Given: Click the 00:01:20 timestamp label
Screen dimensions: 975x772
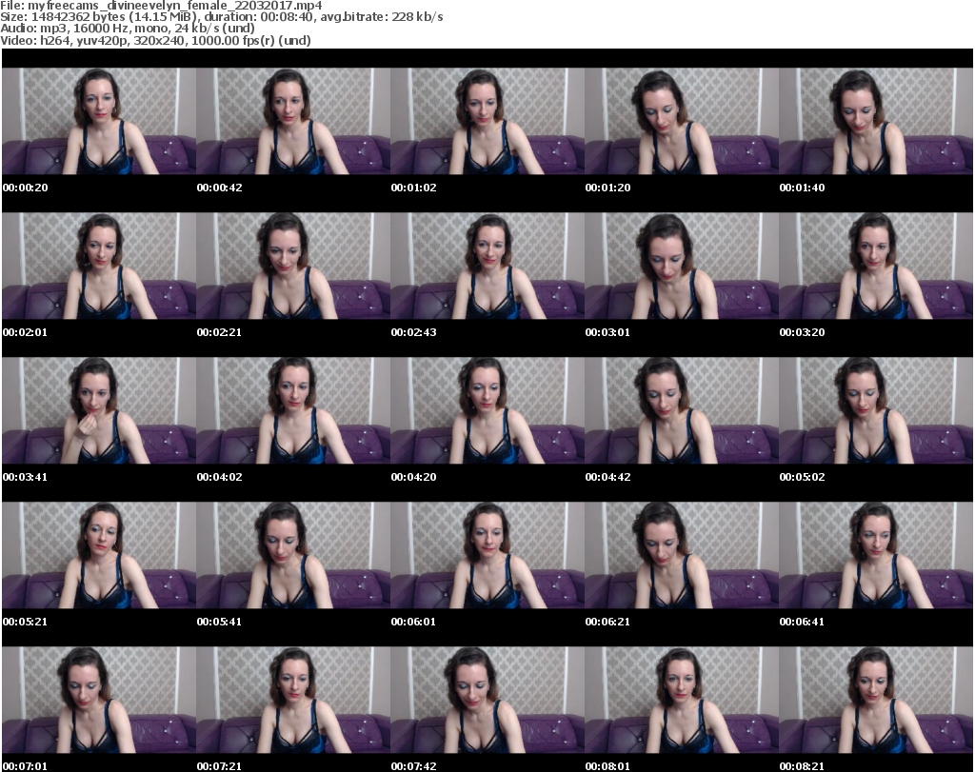Looking at the screenshot, I should pyautogui.click(x=607, y=188).
